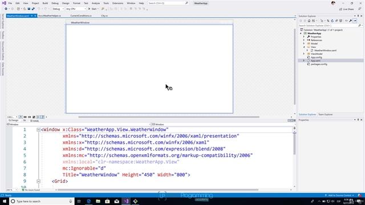Open the Server Explorer side tab
The height and width of the screenshot is (205, 365).
(3, 22)
